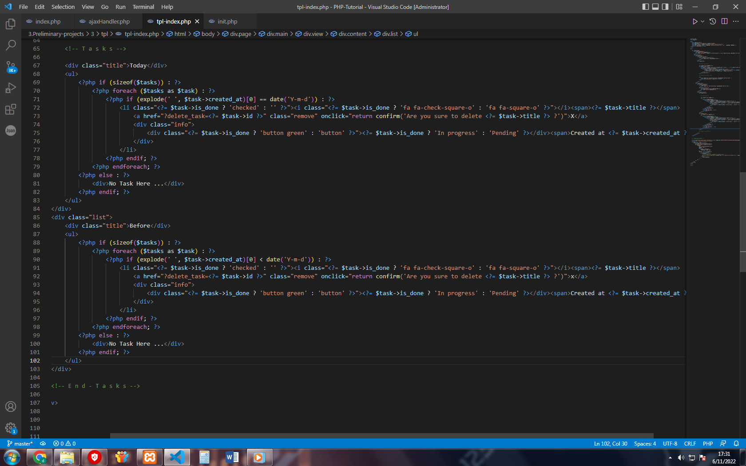Open the Accounts icon in activity bar

click(11, 407)
